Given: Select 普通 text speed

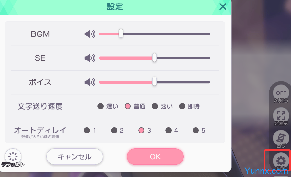Looking at the screenshot, I should (x=128, y=106).
